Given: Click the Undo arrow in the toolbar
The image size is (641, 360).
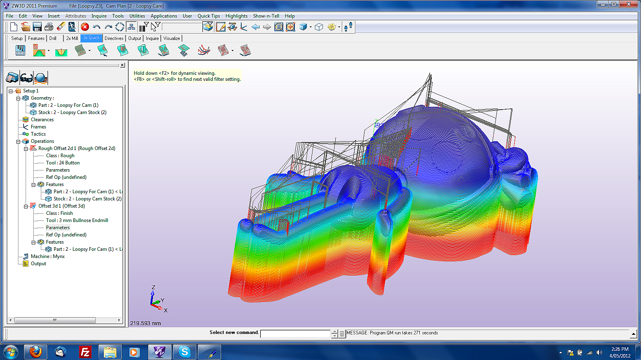Looking at the screenshot, I should click(97, 27).
